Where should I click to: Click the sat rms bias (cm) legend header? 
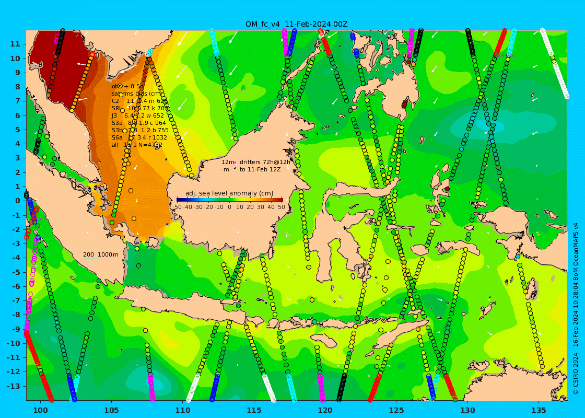pyautogui.click(x=136, y=94)
